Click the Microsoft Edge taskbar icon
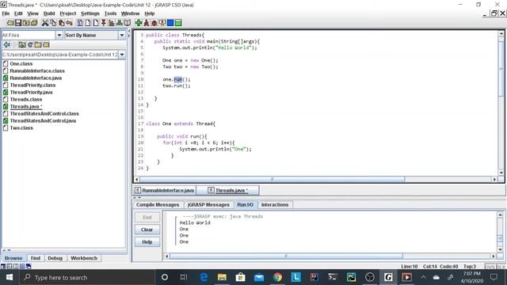 click(204, 277)
